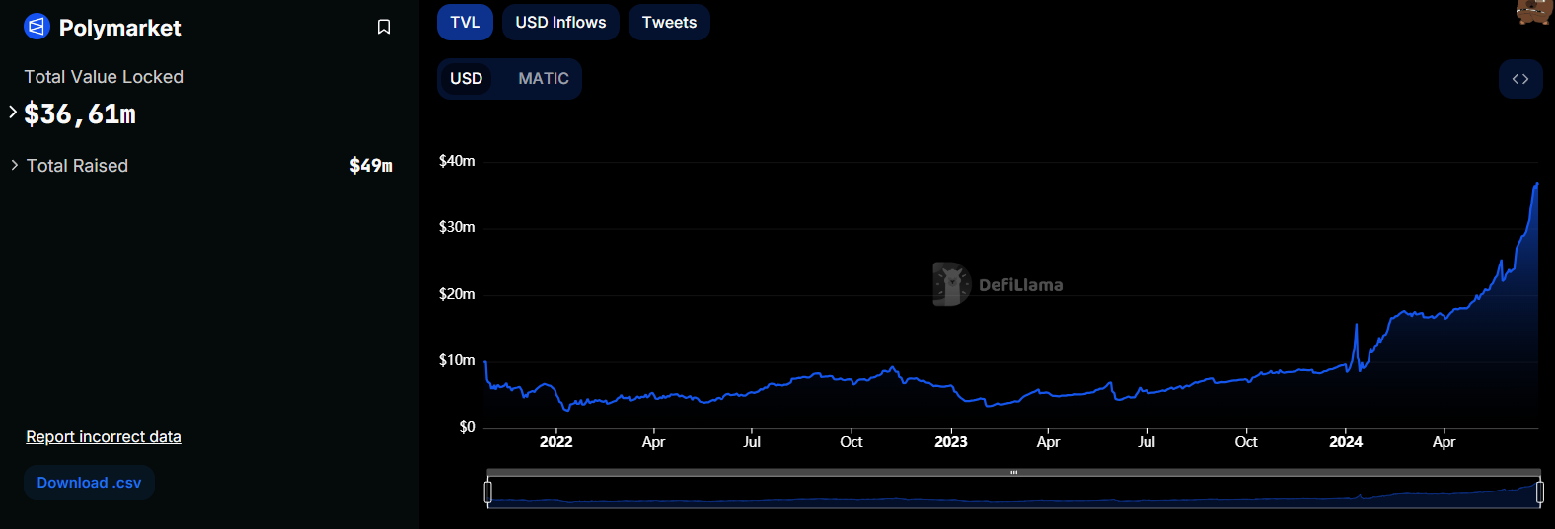Click the Polymarket title text
The image size is (1555, 529).
click(x=119, y=28)
